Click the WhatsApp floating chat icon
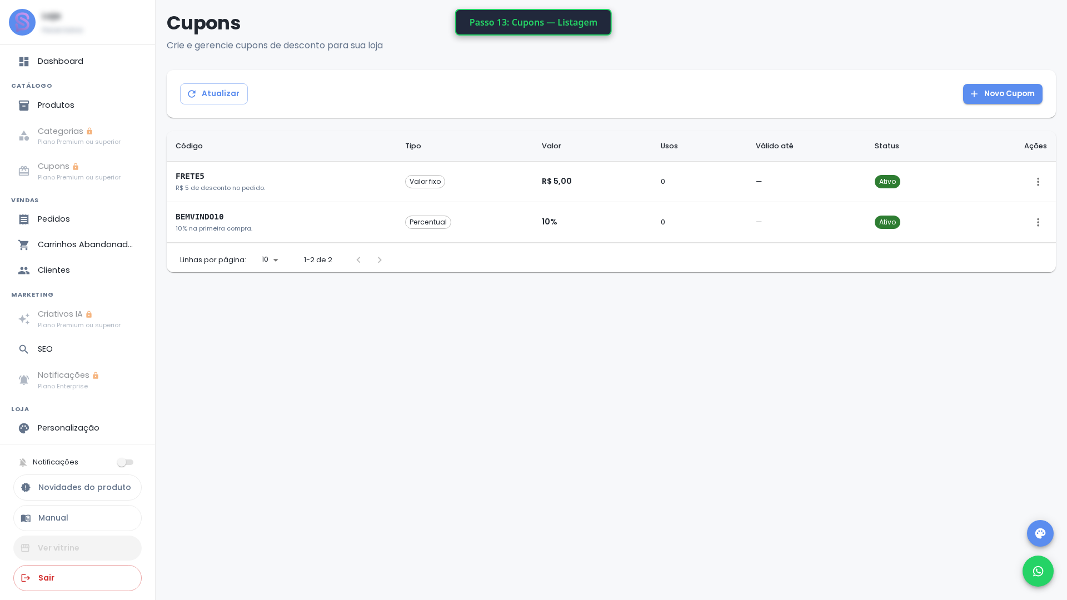Screen dimensions: 1067x600 point(1038,571)
